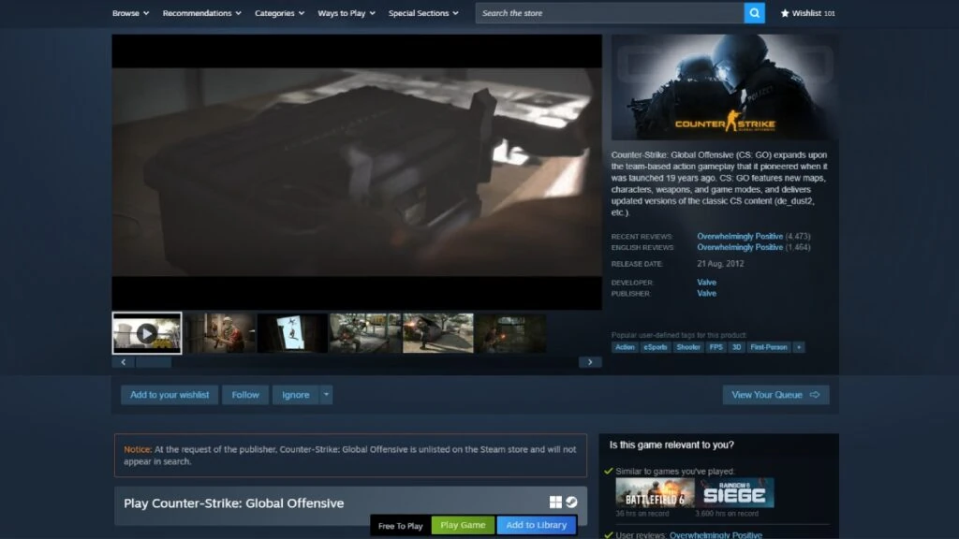Open the dropdown arrow beside Ignore

325,395
